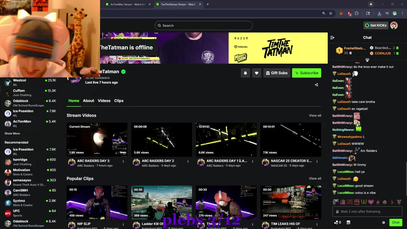Open the Clips channel tab
The image size is (407, 229).
tap(119, 101)
